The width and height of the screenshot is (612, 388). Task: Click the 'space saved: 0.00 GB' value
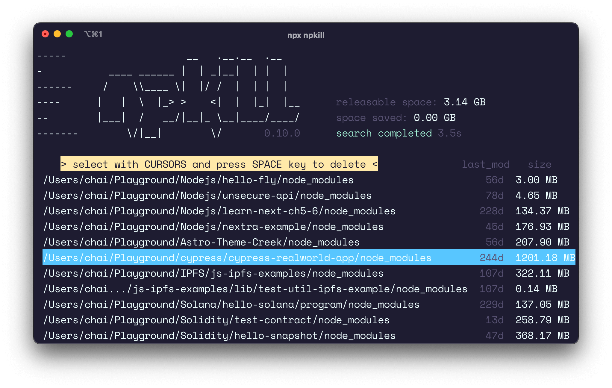click(434, 118)
